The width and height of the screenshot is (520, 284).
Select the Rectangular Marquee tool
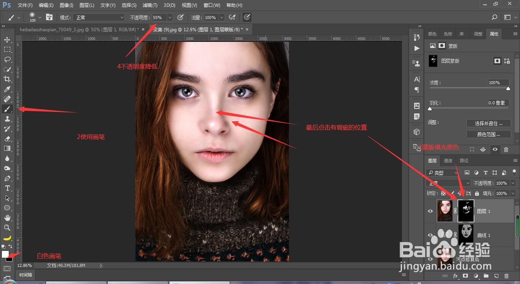pos(7,49)
